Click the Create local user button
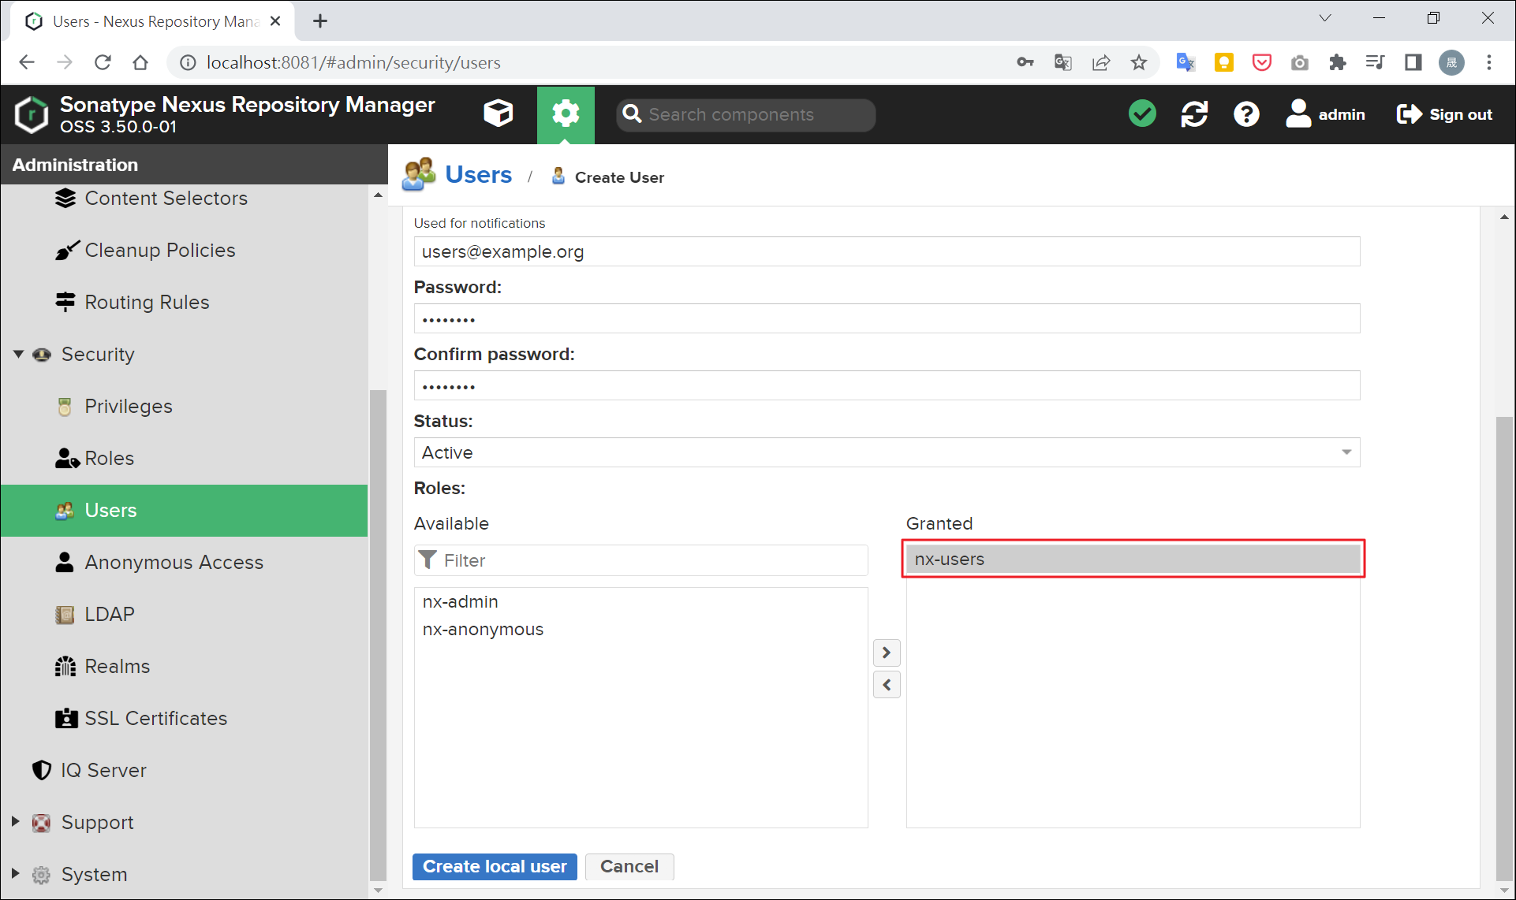Viewport: 1516px width, 900px height. point(495,866)
